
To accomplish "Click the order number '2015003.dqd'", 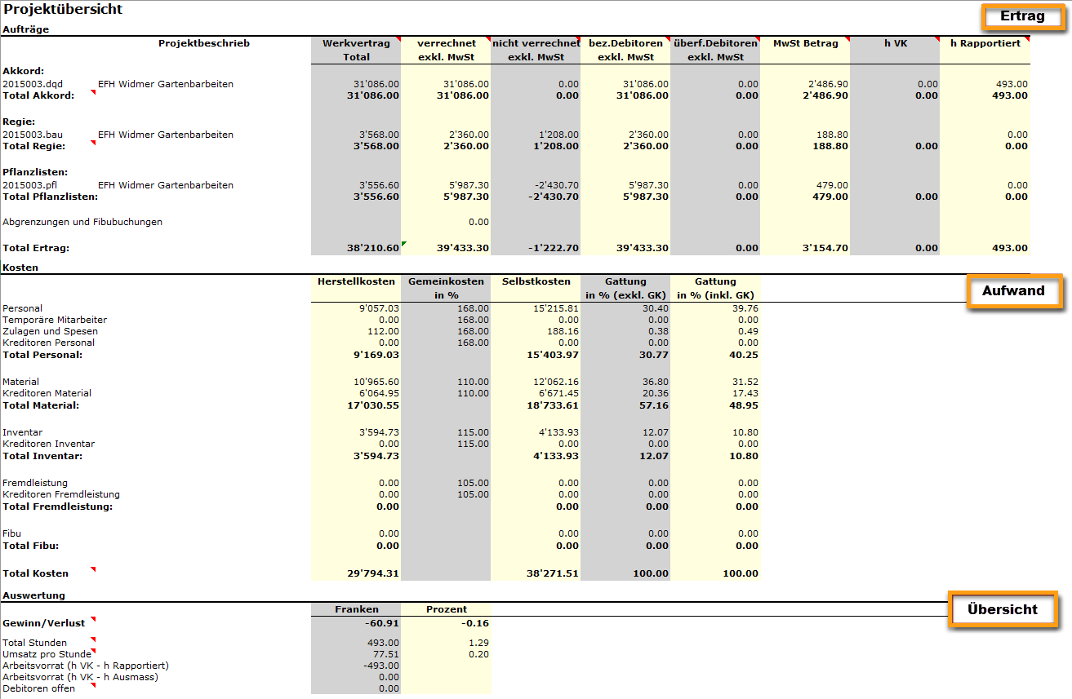I will pyautogui.click(x=33, y=84).
